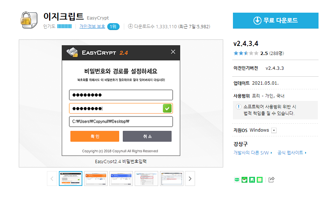Screen dimensions: 329x204
Task: Close the EasyCrypt 2.4 dialog with X
Action: click(173, 52)
